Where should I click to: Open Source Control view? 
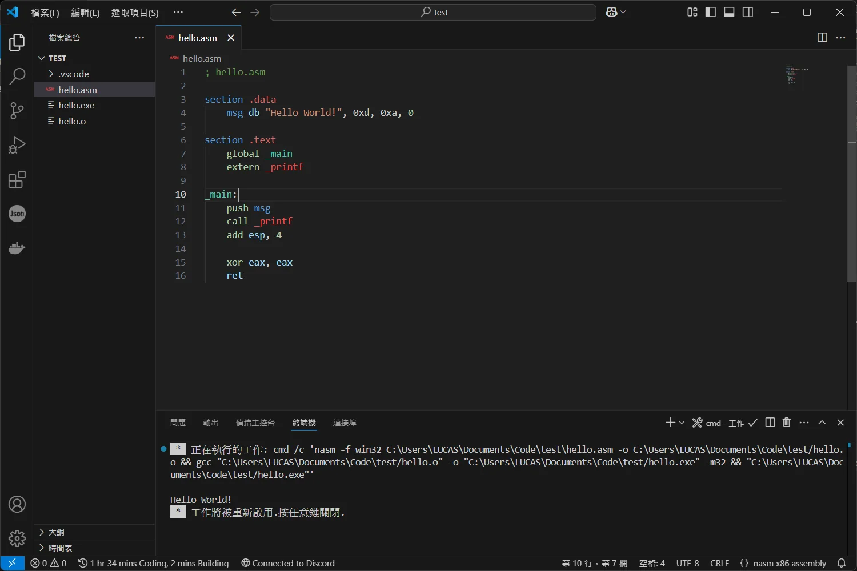tap(17, 111)
